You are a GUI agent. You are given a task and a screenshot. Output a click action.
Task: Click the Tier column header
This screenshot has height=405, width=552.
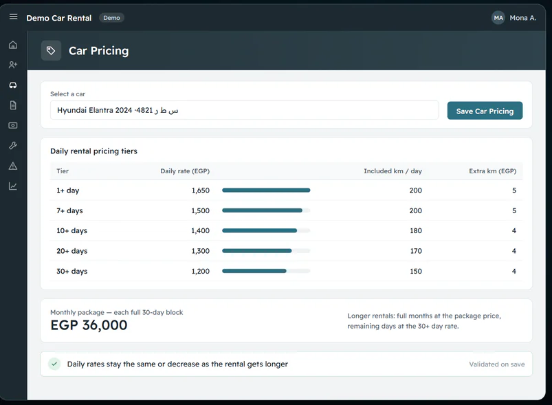point(63,171)
